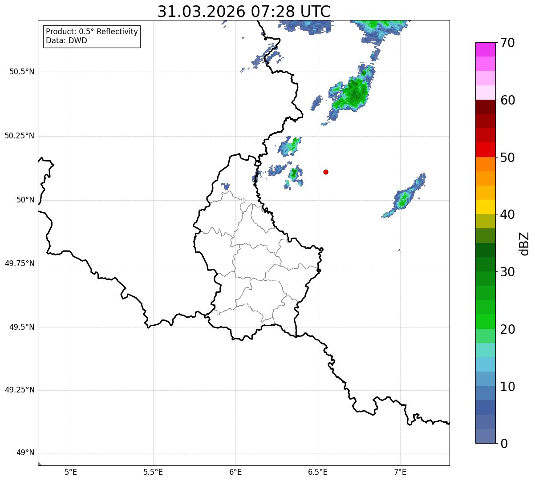Viewport: 535px width, 481px height.
Task: Click the 50.25°N latitude label
Action: (20, 136)
